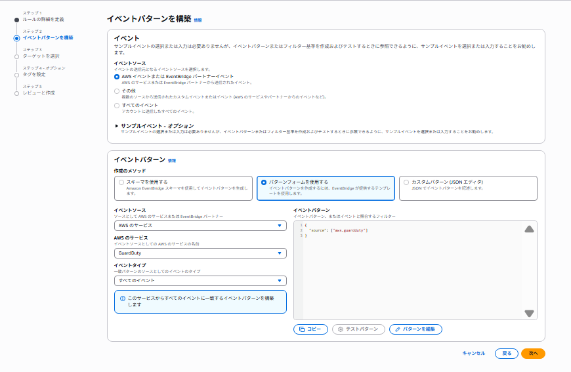Go to step ルールの詳細を定義

(x=43, y=19)
